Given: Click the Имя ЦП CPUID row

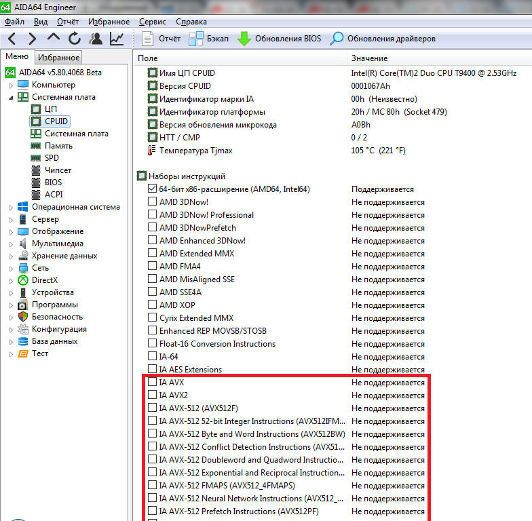Looking at the screenshot, I should [332, 73].
